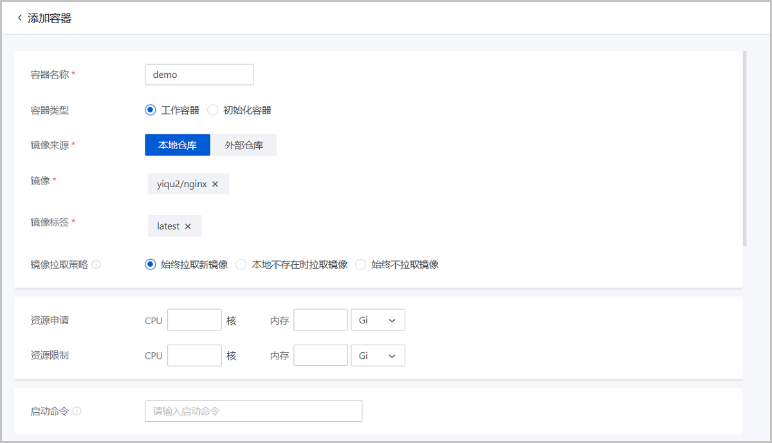Click the 添加容器 page title
Screen dimensions: 772x443
(50, 18)
